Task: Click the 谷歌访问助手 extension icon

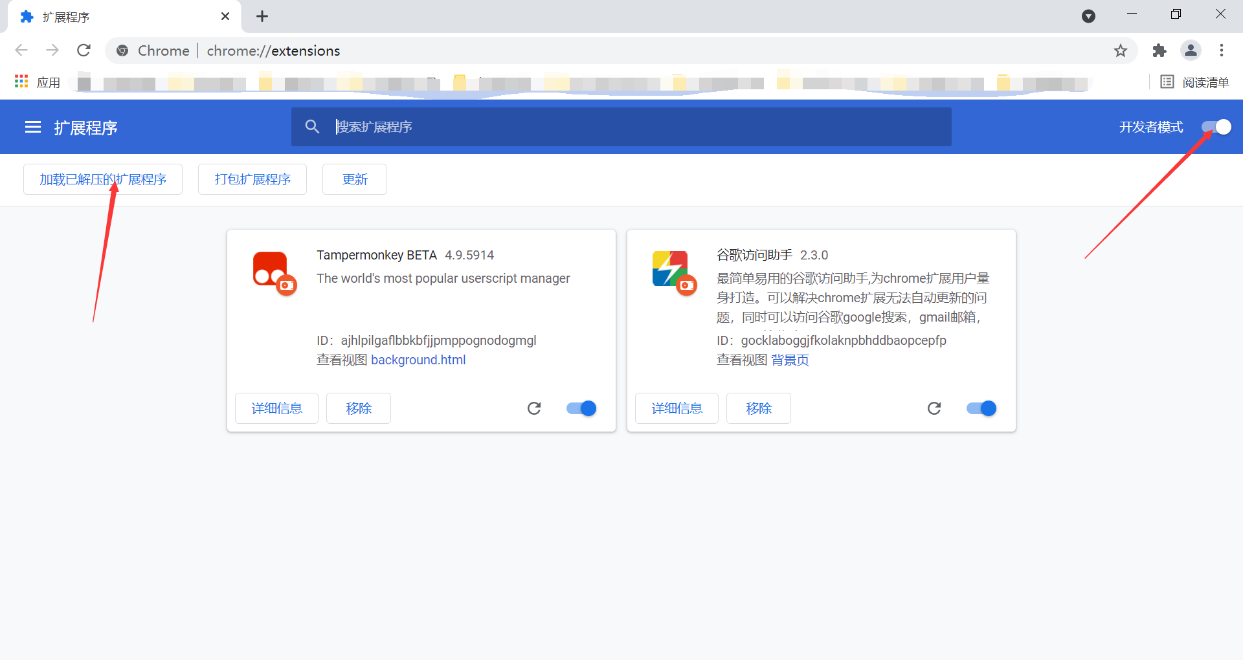Action: (x=675, y=272)
